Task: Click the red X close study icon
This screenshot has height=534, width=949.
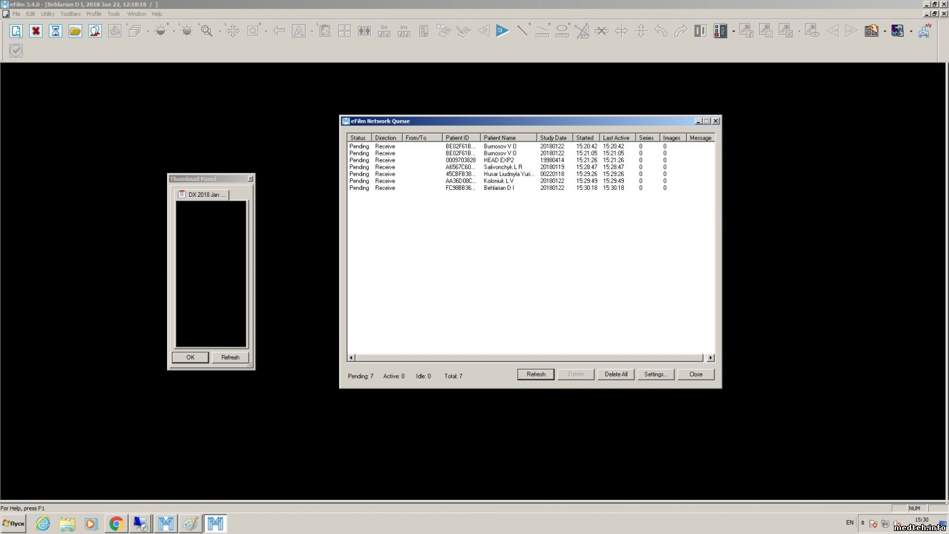Action: coord(36,30)
